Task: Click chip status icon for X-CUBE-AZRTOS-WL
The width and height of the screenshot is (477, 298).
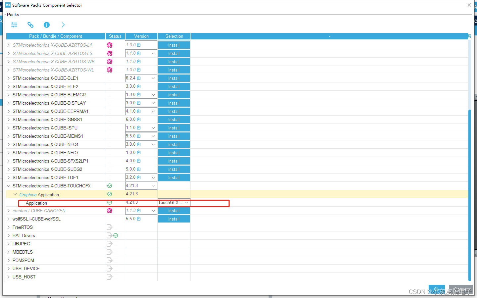Action: point(110,70)
